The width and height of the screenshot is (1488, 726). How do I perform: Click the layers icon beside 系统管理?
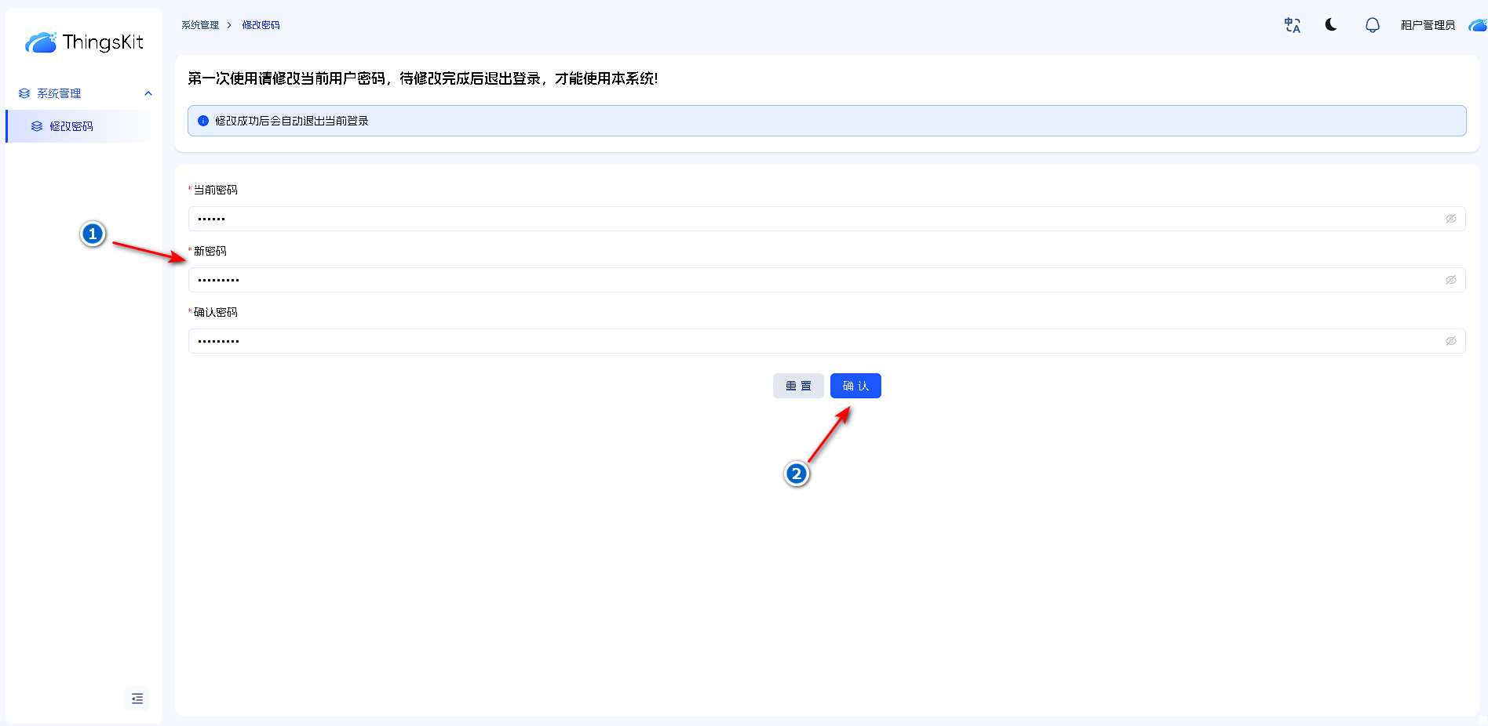[x=24, y=93]
